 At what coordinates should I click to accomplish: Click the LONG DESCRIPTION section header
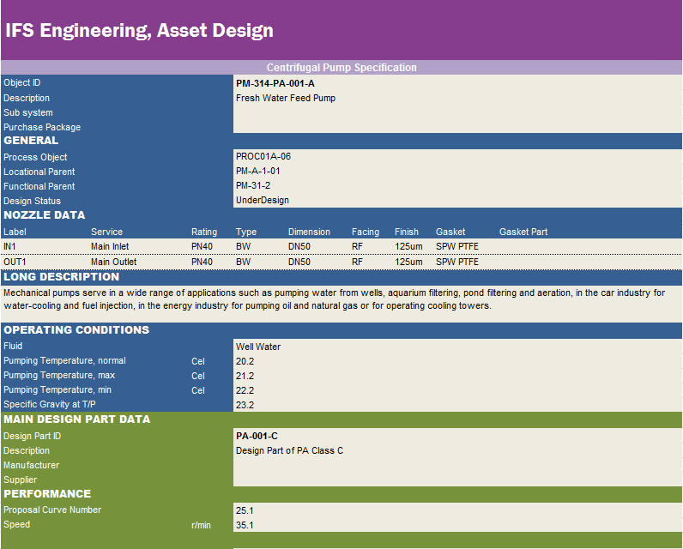click(x=62, y=277)
